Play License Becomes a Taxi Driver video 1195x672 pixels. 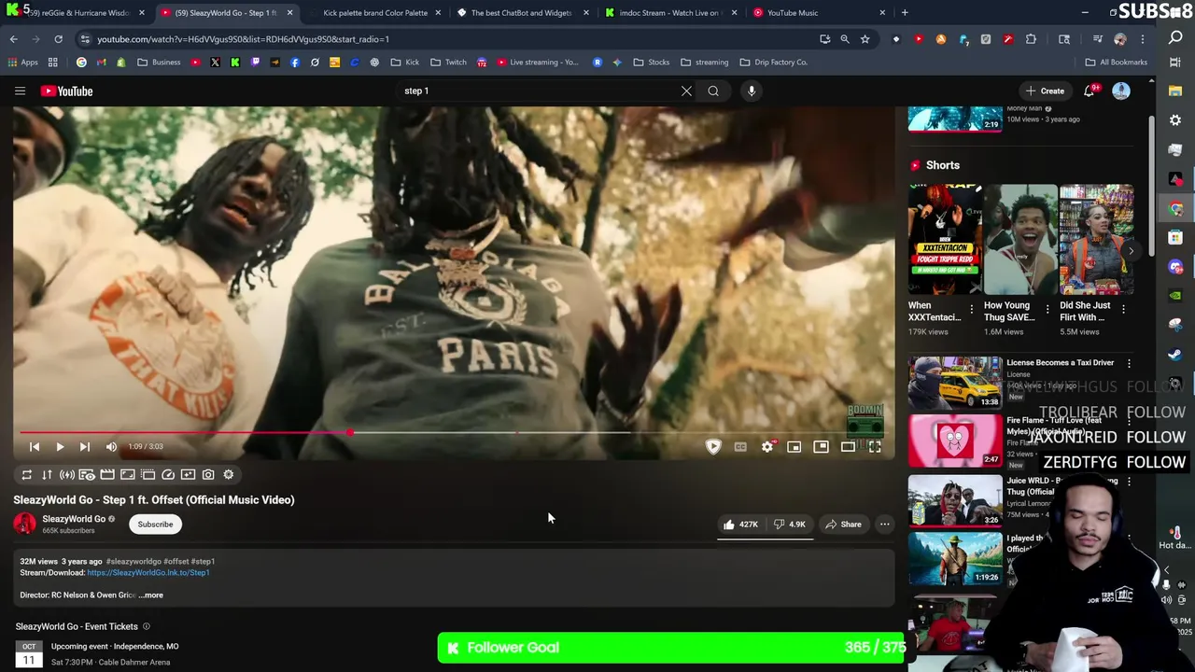click(x=955, y=383)
